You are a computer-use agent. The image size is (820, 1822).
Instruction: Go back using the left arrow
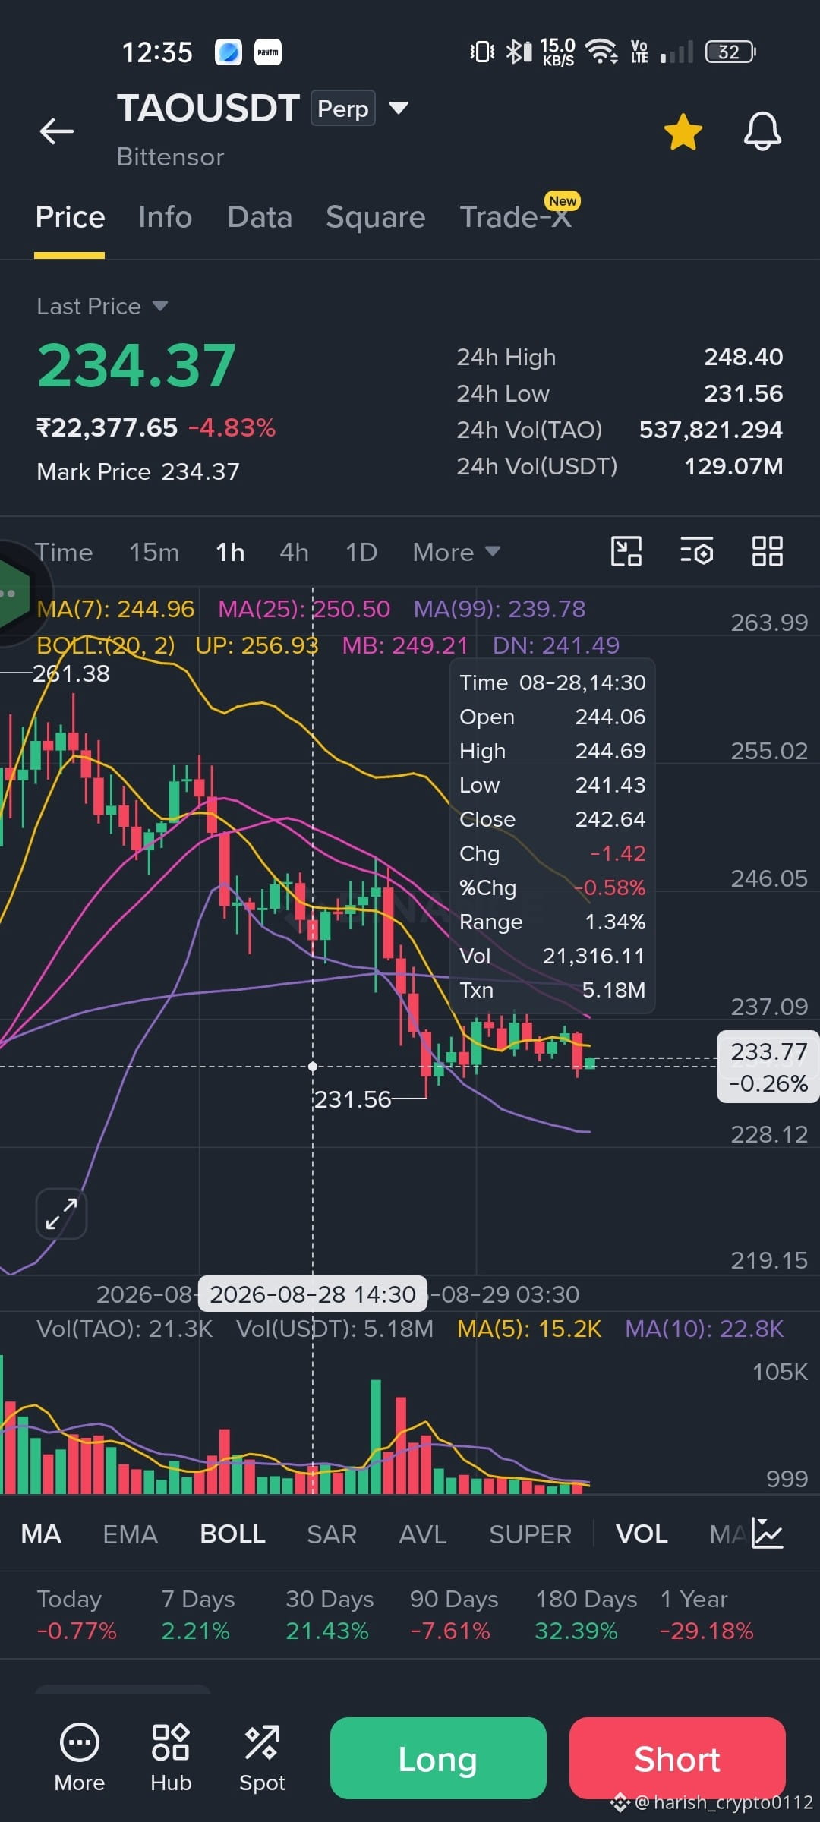57,131
